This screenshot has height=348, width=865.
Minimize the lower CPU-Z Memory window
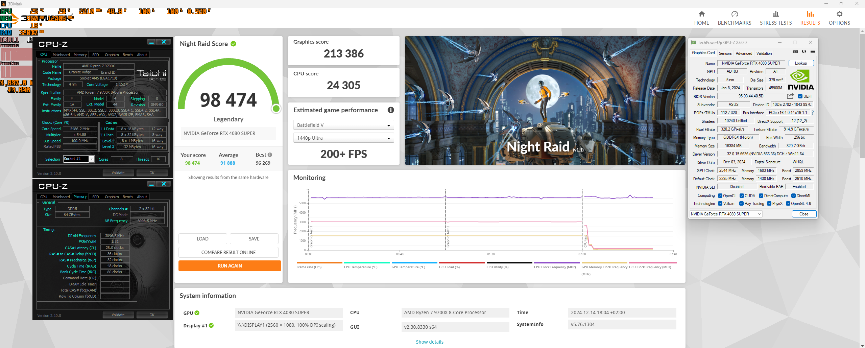point(151,184)
